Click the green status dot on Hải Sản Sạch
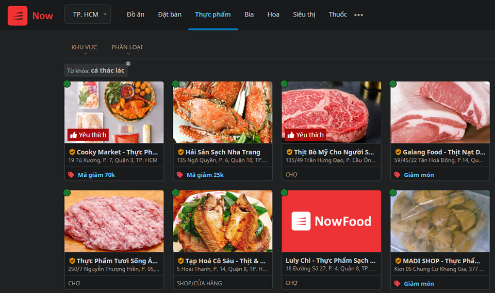 pos(175,84)
